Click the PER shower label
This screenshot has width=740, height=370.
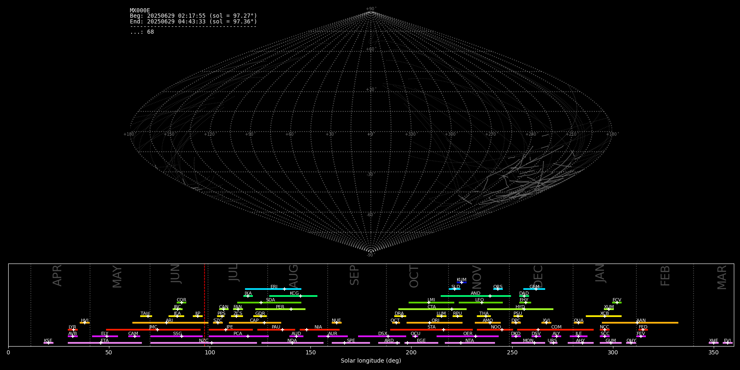tap(280, 307)
